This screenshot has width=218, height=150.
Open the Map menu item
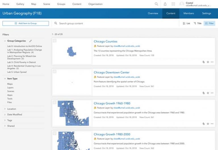point(34,4)
